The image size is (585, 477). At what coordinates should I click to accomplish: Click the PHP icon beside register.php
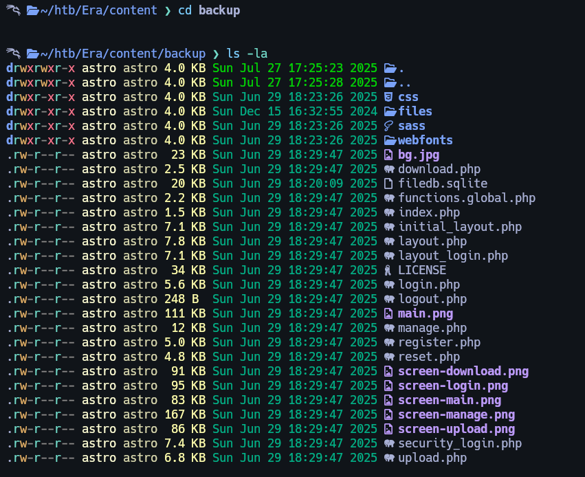pos(389,343)
